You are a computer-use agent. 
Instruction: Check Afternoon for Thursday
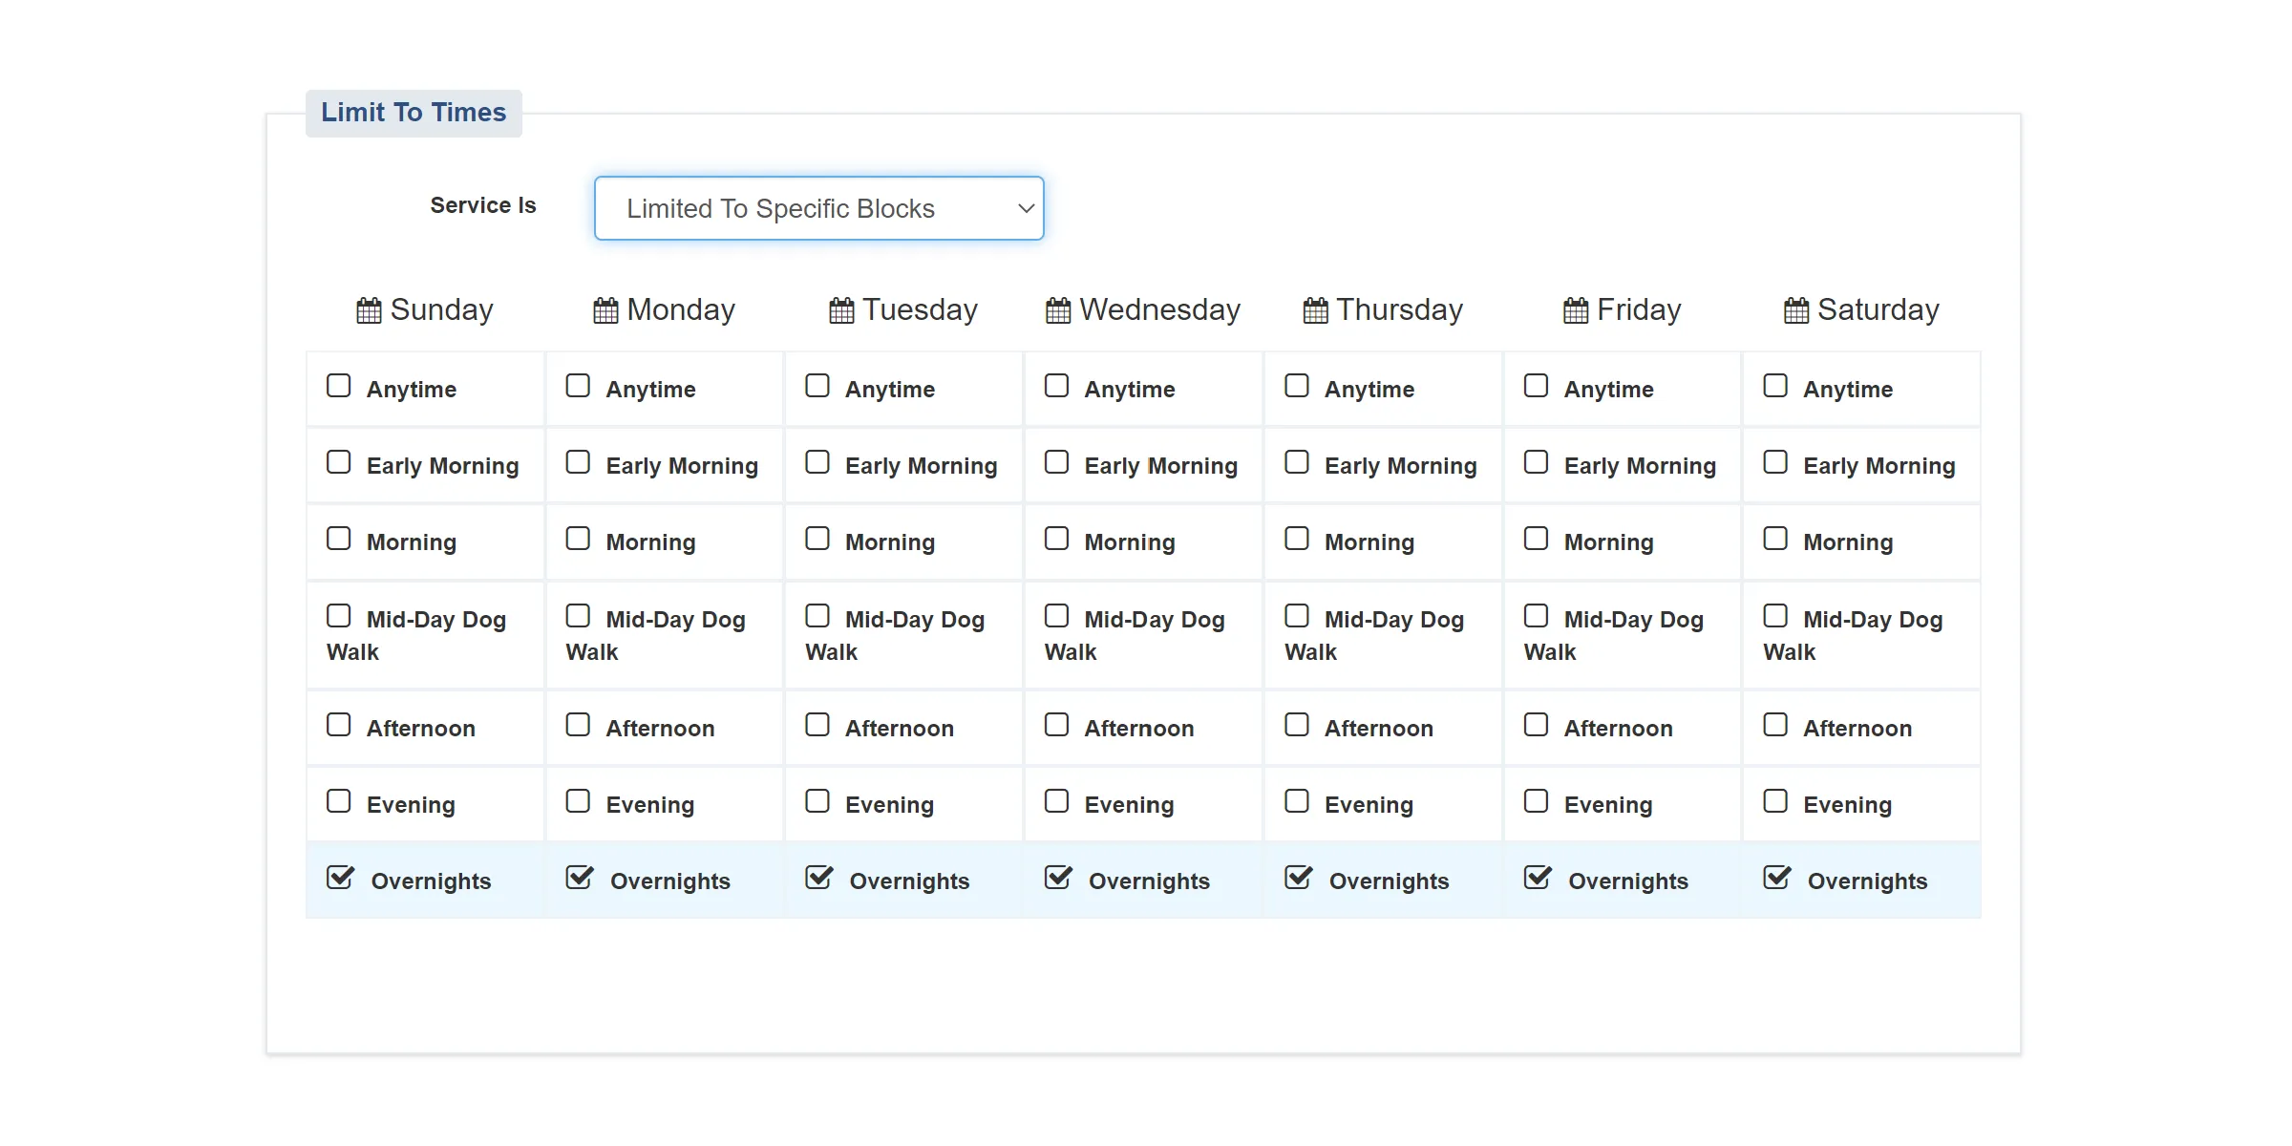coord(1297,725)
